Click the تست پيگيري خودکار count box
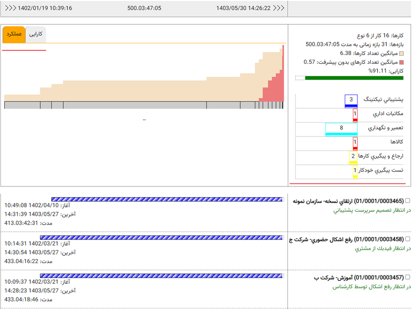The image size is (412, 309). coord(355,171)
